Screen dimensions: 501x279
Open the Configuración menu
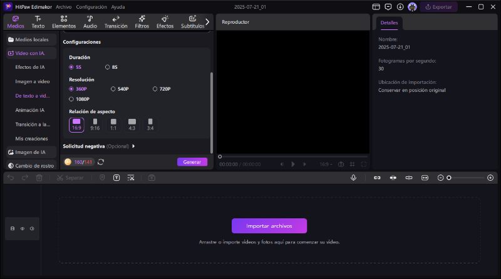[x=91, y=7]
